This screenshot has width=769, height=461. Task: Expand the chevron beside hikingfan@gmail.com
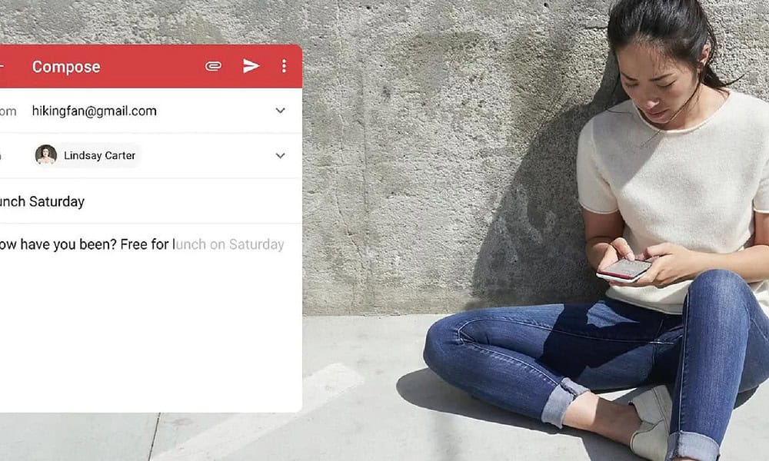(x=280, y=111)
